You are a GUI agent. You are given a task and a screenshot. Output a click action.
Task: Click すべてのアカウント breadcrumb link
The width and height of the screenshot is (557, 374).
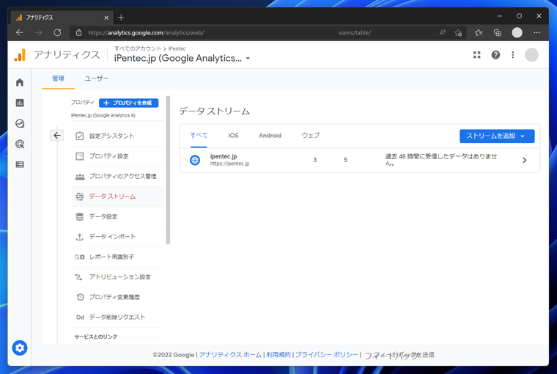point(138,48)
